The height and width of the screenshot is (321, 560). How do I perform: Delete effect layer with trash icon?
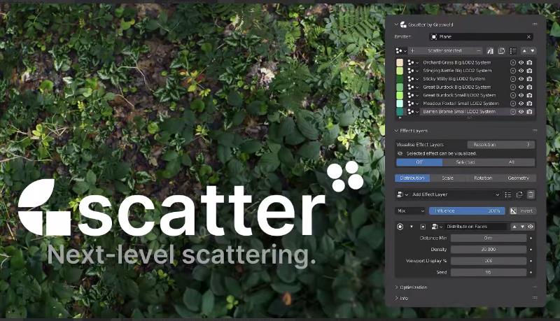pyautogui.click(x=531, y=194)
